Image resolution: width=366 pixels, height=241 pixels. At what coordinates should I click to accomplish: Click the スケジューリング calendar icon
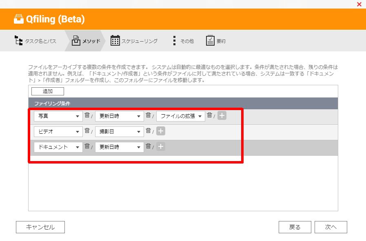click(115, 40)
